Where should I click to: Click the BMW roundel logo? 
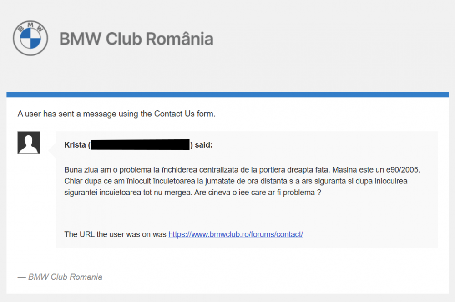tap(30, 38)
